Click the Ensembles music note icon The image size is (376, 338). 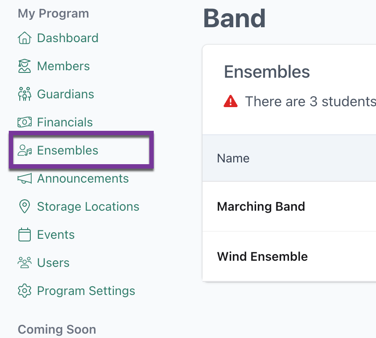(25, 150)
